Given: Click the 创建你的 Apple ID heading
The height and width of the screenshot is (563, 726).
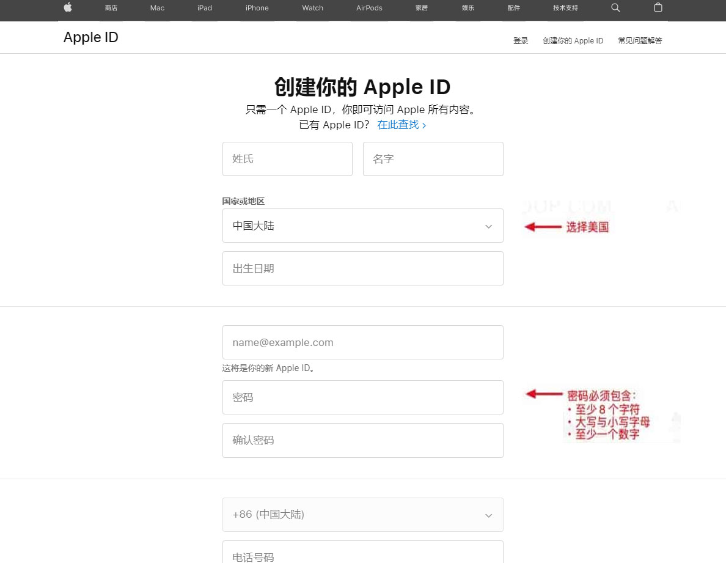Looking at the screenshot, I should pyautogui.click(x=362, y=87).
